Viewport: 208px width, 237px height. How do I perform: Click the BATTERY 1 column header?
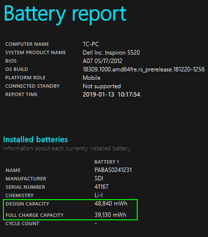[x=107, y=162]
